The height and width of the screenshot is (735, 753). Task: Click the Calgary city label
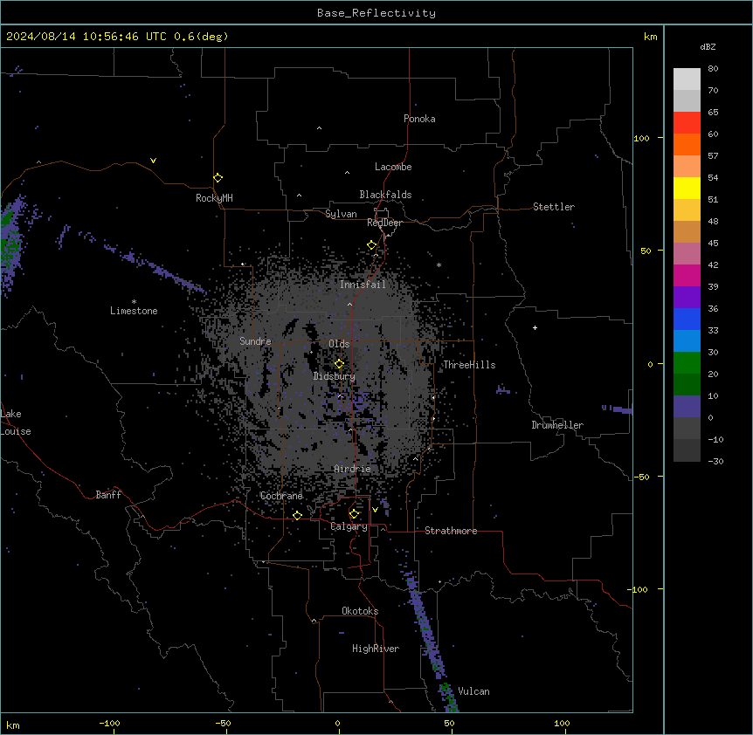[349, 526]
